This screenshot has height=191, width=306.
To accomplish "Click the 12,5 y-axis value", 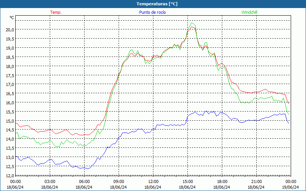I will coord(10,167).
